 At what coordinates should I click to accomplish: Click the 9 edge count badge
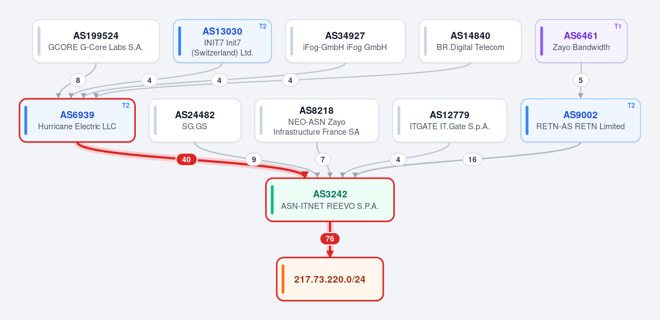pos(254,159)
